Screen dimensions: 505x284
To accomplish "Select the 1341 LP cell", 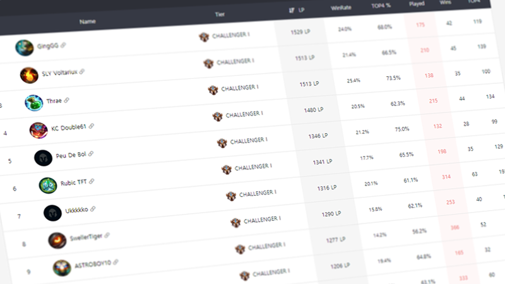I will (x=323, y=162).
